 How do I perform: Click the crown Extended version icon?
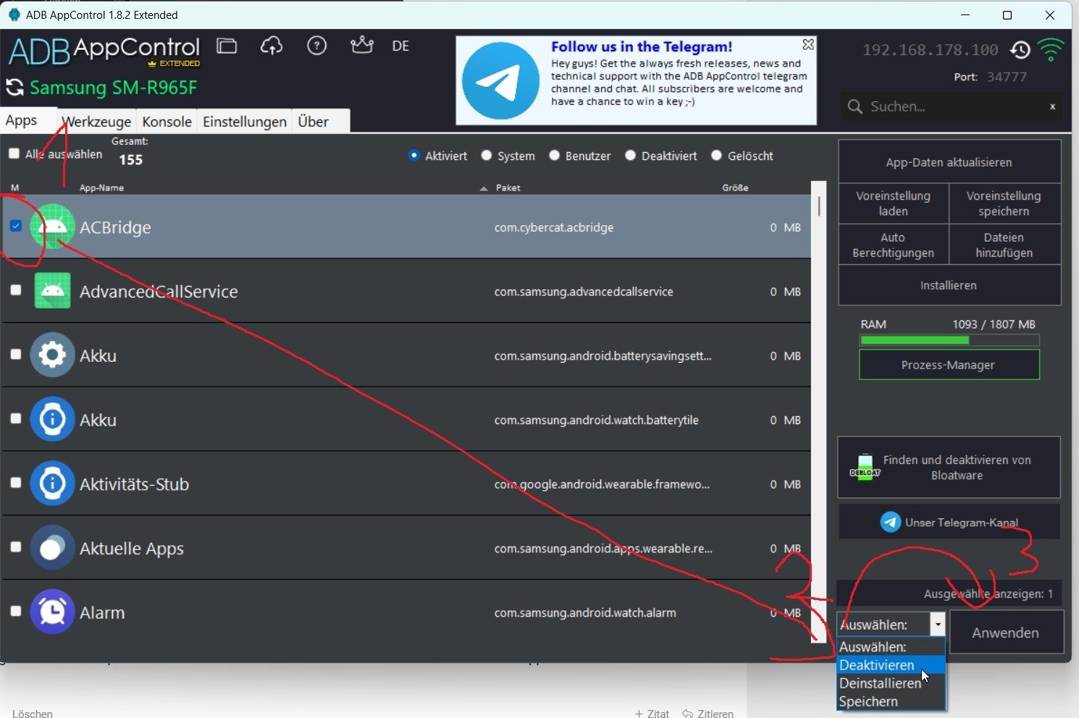361,46
